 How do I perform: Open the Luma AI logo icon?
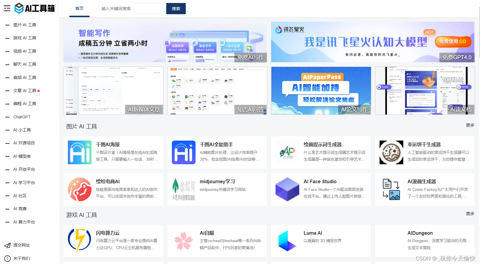[x=287, y=241]
